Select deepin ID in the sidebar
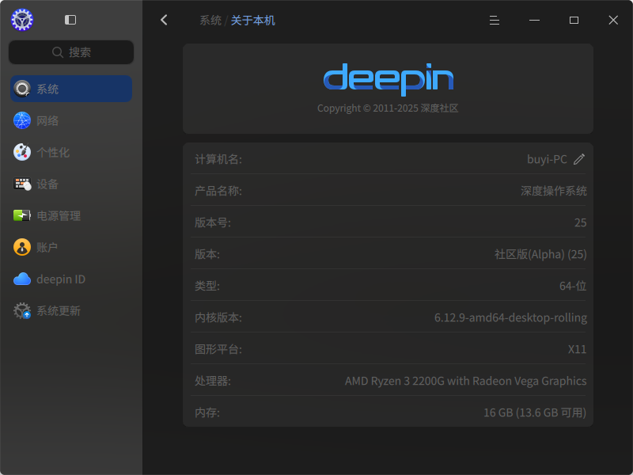Image resolution: width=633 pixels, height=475 pixels. 71,279
